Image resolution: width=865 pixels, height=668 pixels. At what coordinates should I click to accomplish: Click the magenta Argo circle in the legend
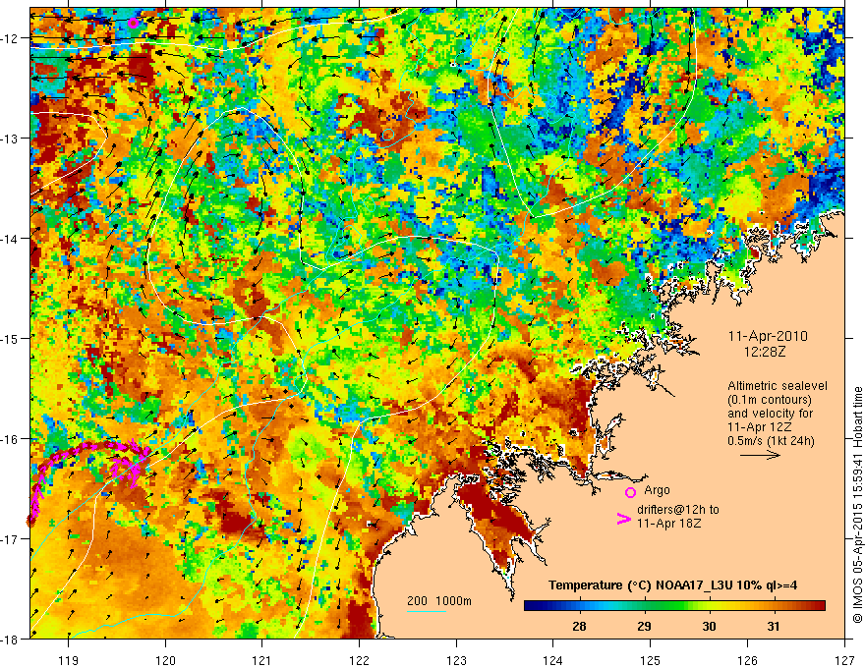(630, 492)
